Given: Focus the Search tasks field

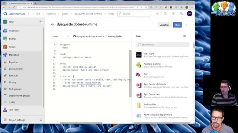Looking at the screenshot, I should 163,44.
